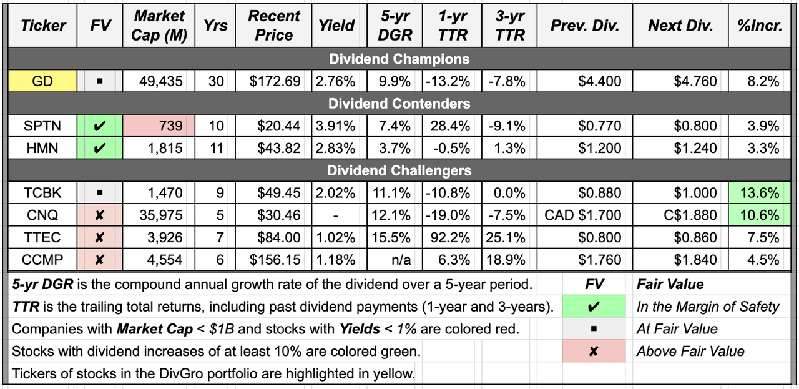The width and height of the screenshot is (799, 389).
Task: Click the Ticker column header
Action: pyautogui.click(x=42, y=26)
